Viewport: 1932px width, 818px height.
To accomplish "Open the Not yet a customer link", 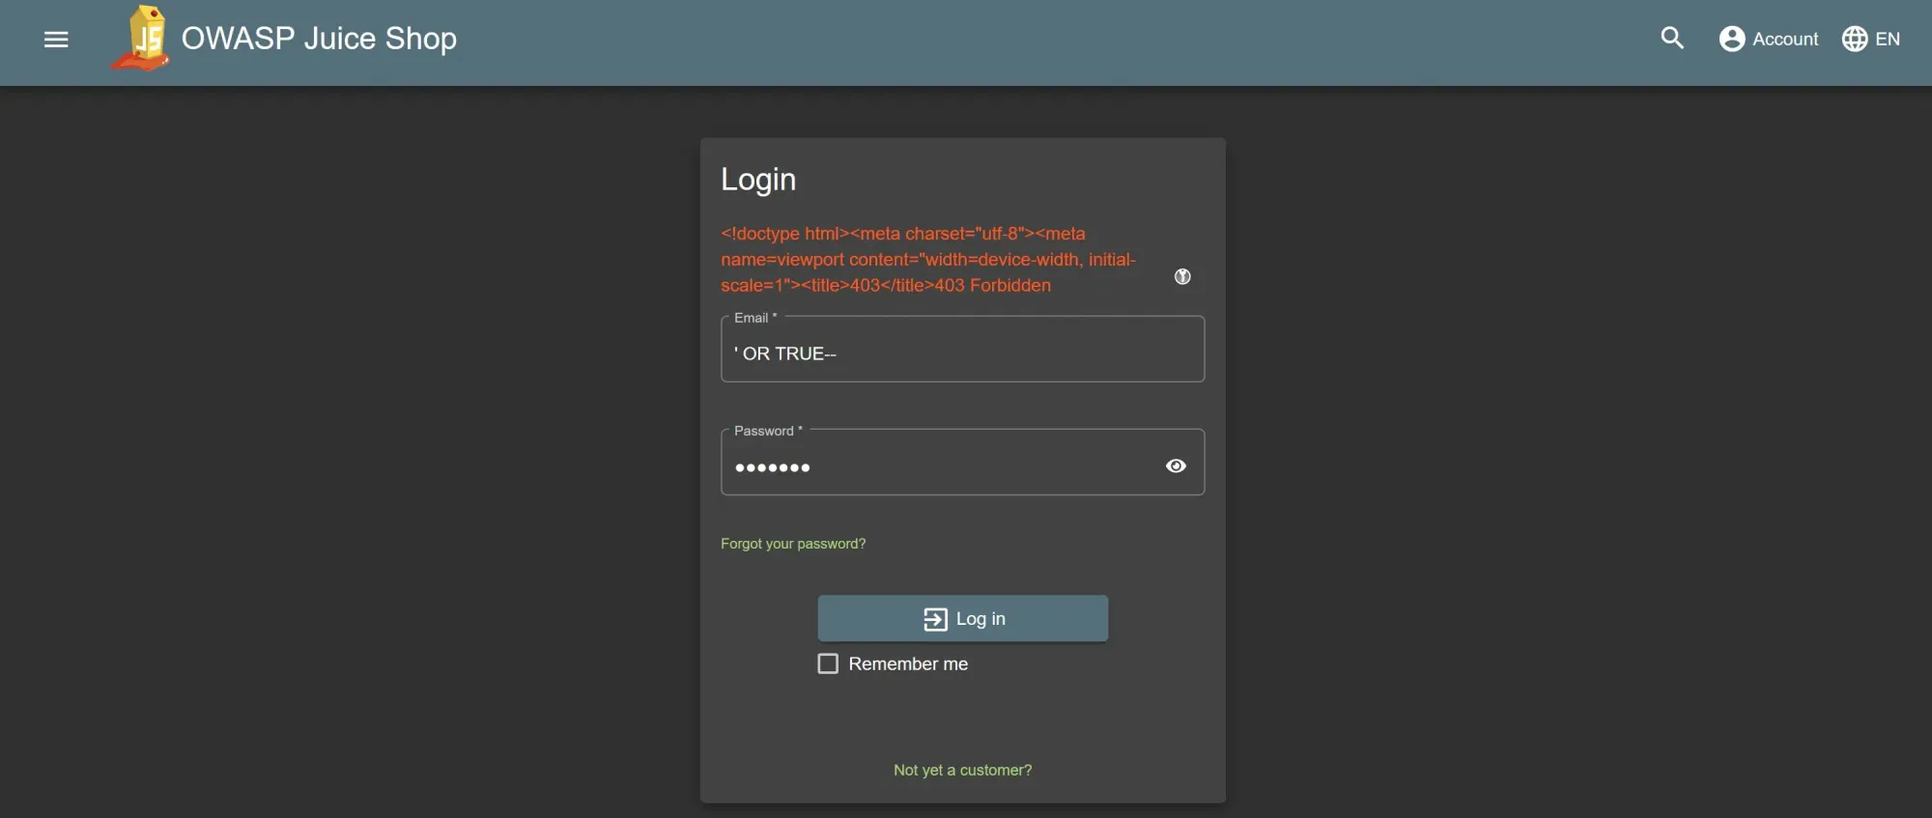I will point(962,770).
